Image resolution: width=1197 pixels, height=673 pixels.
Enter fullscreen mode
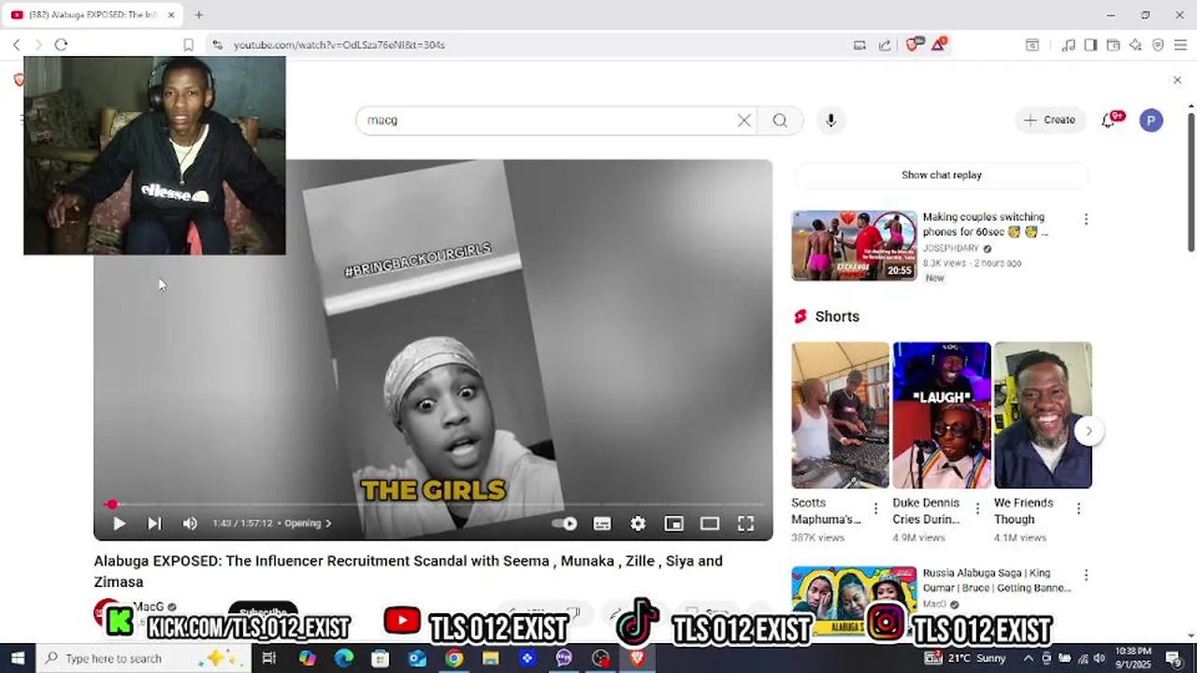[745, 523]
